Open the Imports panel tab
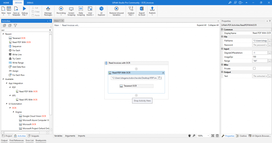272x143 pixels. coord(81,136)
